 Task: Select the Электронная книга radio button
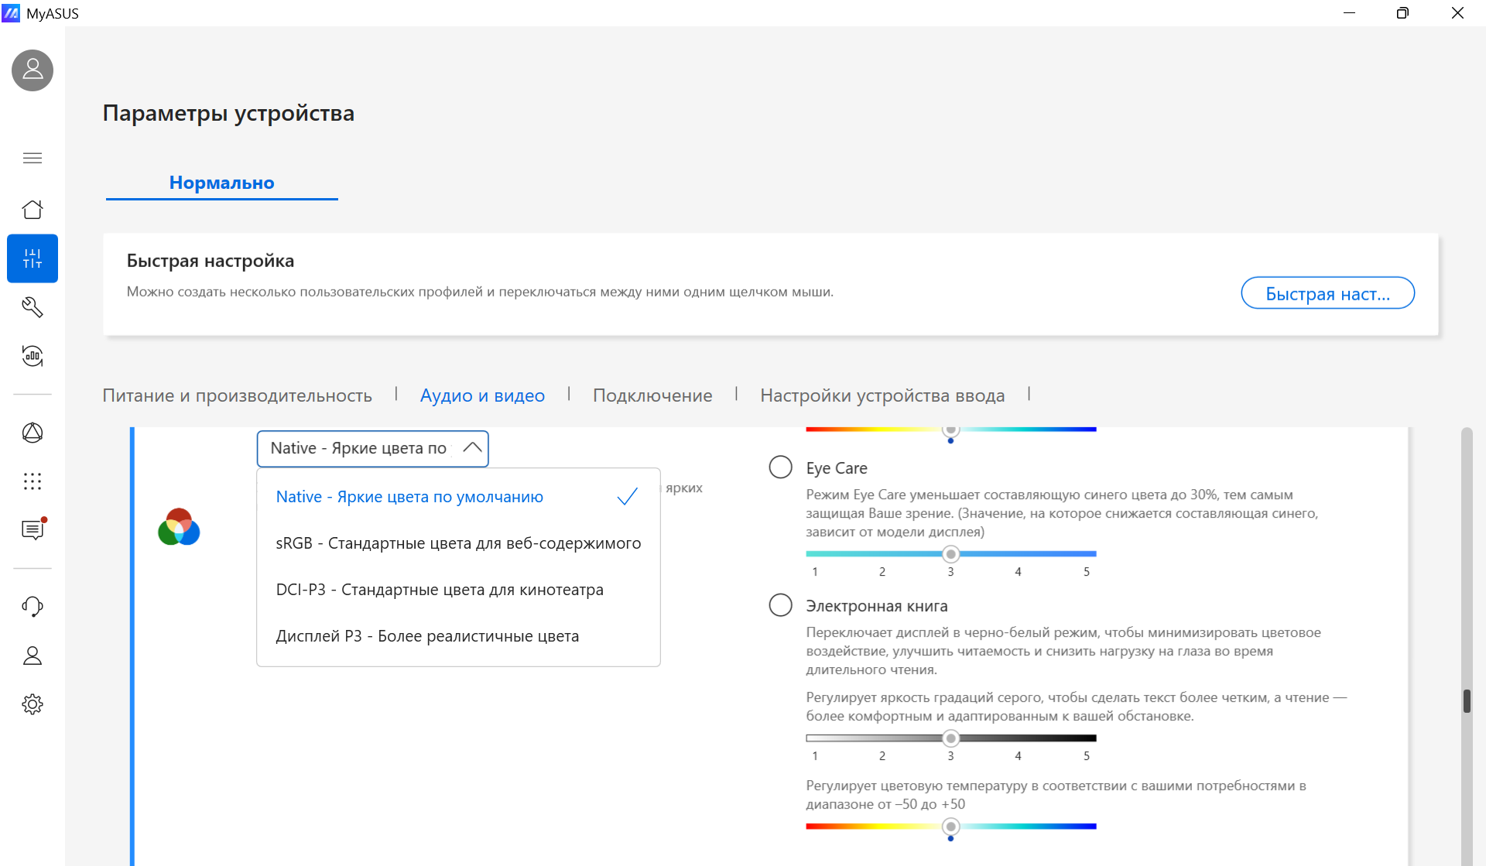point(780,605)
